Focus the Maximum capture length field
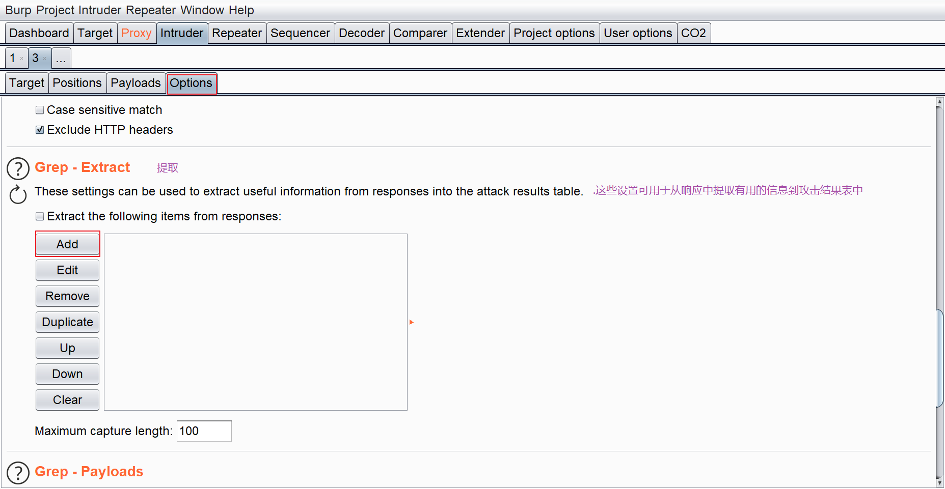The height and width of the screenshot is (489, 945). tap(204, 431)
